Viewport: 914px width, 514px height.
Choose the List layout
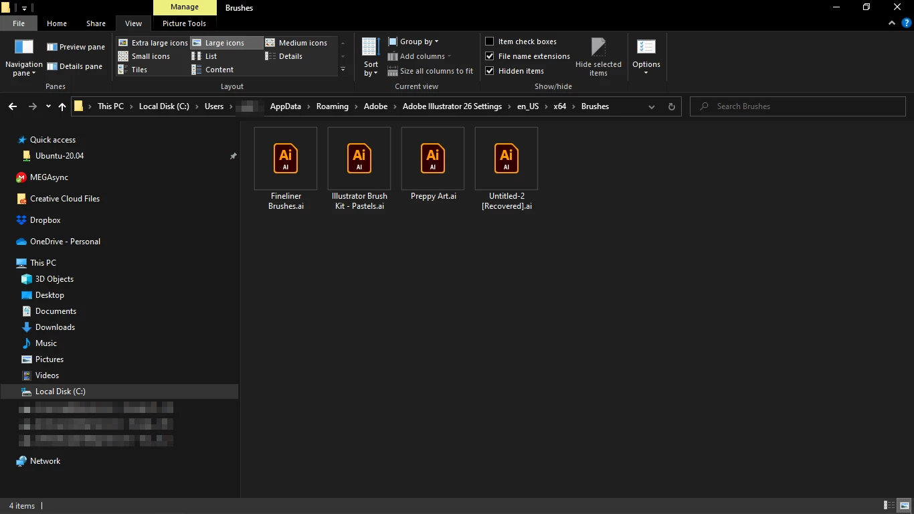[204, 56]
